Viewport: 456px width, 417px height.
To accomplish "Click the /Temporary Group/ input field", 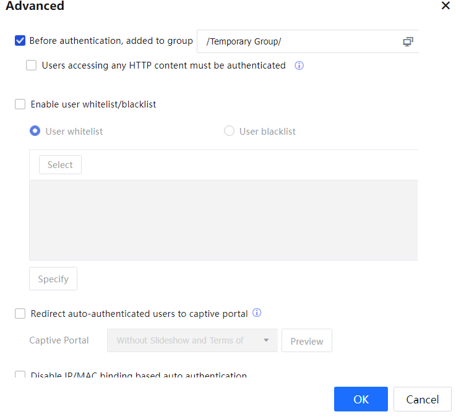I will [297, 41].
